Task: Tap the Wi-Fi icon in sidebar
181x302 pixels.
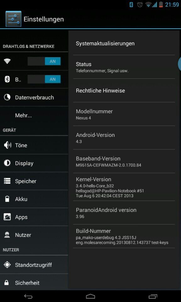Action: coord(7,61)
